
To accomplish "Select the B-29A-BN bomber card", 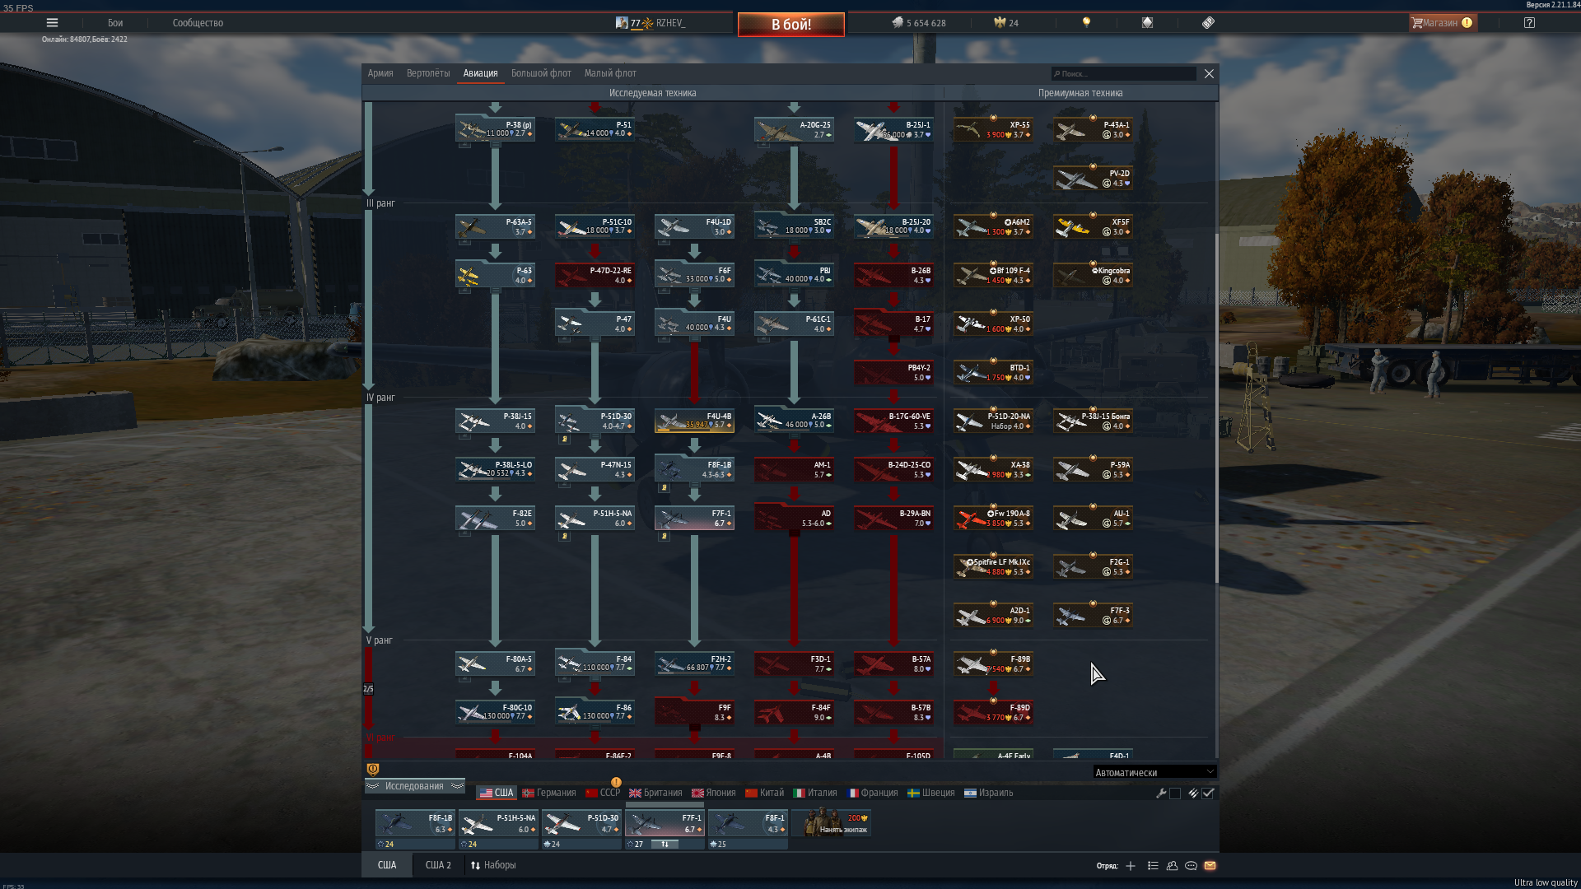I will pos(893,519).
